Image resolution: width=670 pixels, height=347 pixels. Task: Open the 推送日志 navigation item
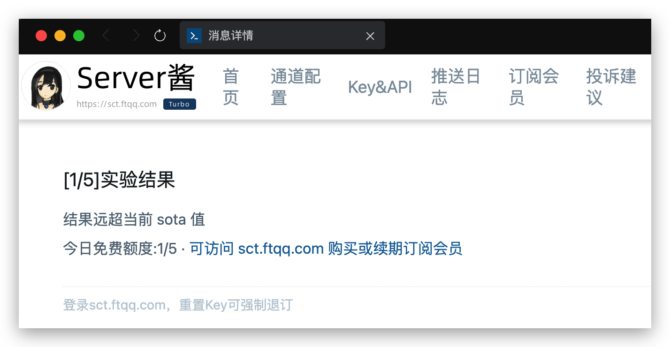456,87
